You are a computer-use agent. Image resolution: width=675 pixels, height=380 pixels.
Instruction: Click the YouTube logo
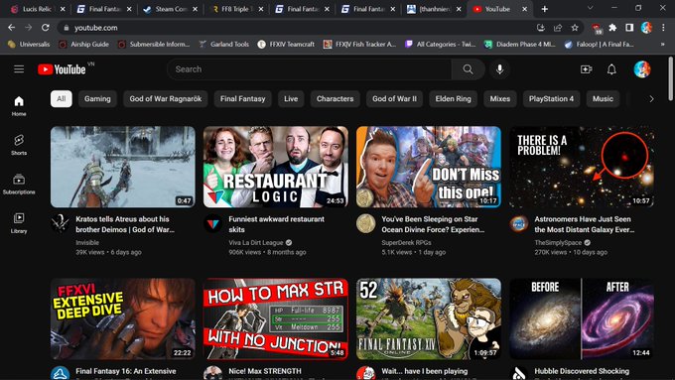pyautogui.click(x=62, y=69)
